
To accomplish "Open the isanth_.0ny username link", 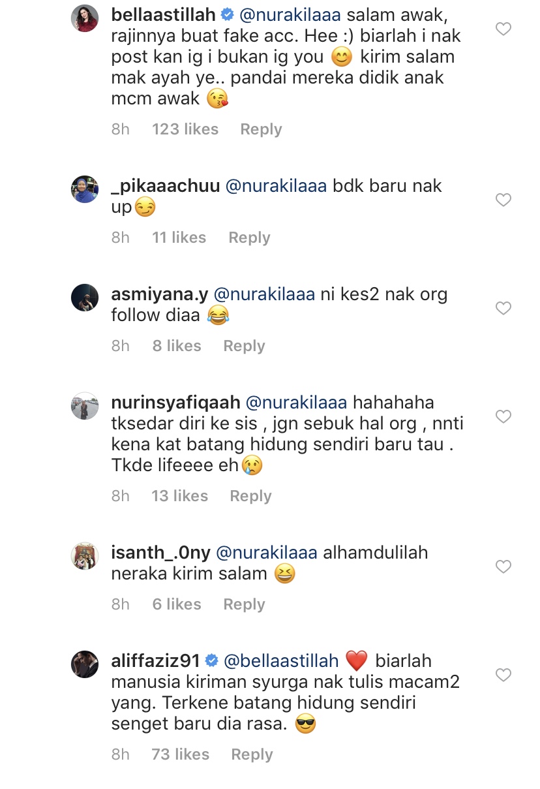I will [x=160, y=552].
